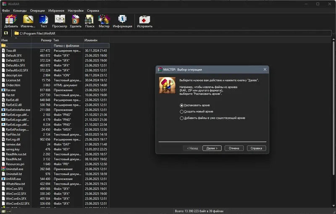The height and width of the screenshot is (214, 336).
Task: Select the RarExt32.dll file row
Action: 55,104
